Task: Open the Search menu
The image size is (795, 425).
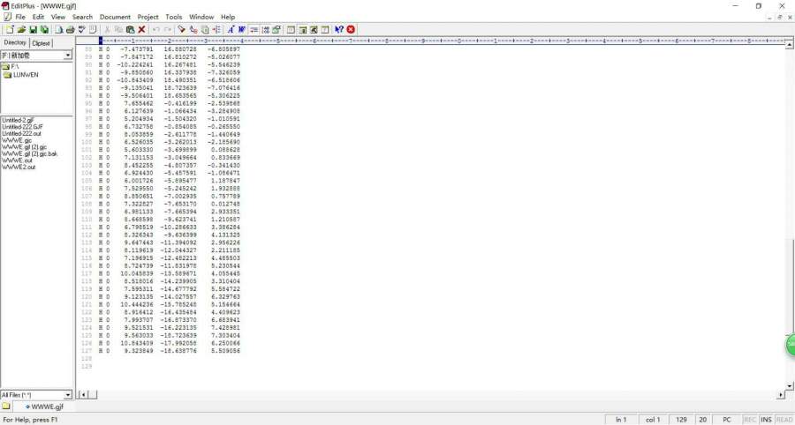Action: tap(82, 17)
